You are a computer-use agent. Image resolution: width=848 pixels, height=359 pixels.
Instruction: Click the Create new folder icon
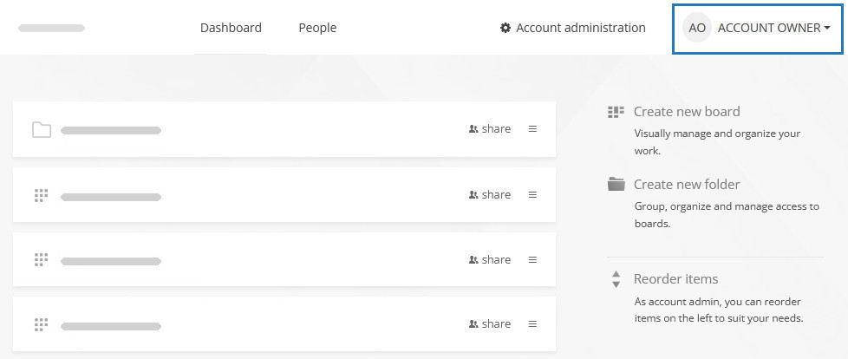(616, 184)
